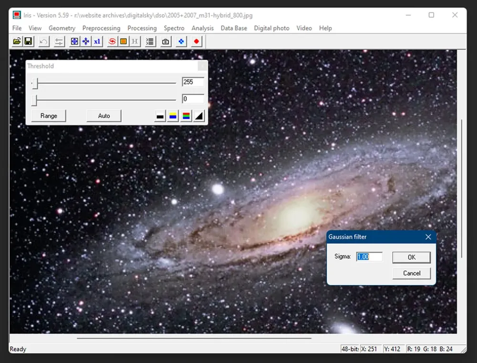
Task: Click the red dot stop toolbar icon
Action: (x=196, y=42)
